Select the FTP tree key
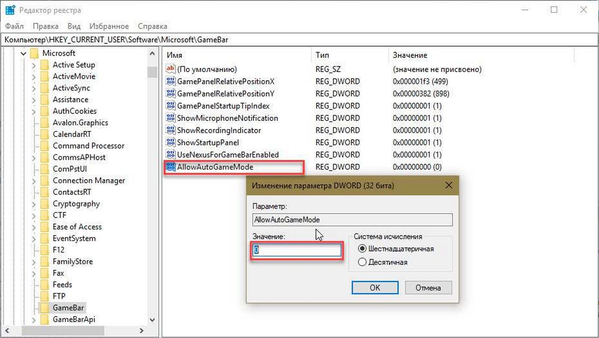Screen dimensions: 599x338 pyautogui.click(x=59, y=296)
